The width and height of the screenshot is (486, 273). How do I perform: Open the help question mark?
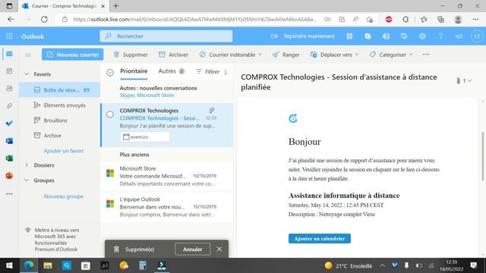(440, 36)
